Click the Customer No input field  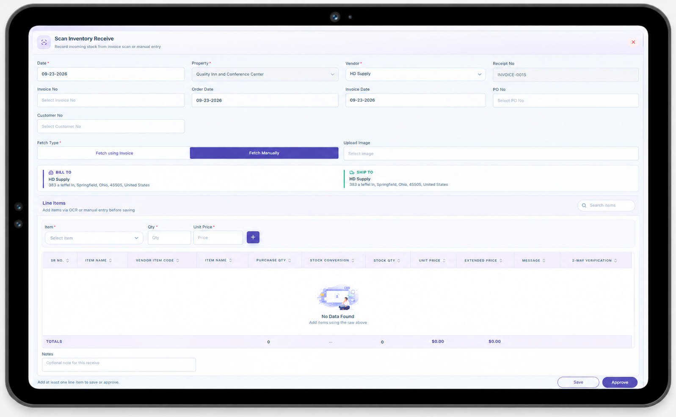coord(111,126)
